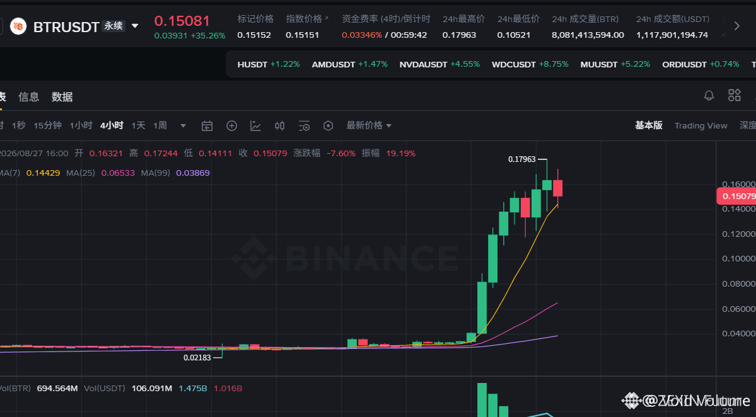Open the technical indicators chart icon

(255, 126)
